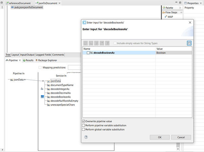Click the jsonData icon under Pipeline In
This screenshot has height=152, width=204.
click(x=12, y=80)
